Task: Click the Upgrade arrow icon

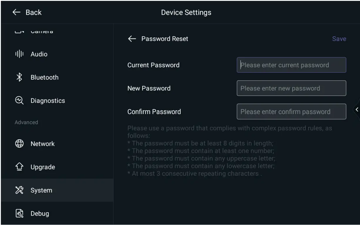Action: pos(19,167)
